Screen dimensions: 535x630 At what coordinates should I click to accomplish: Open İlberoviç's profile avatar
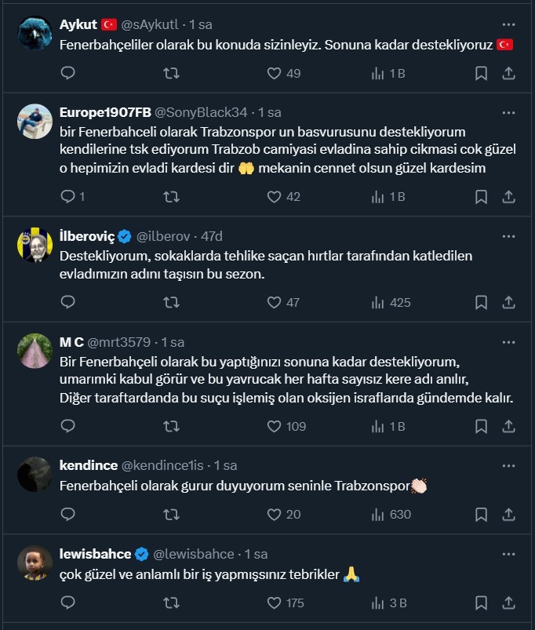point(35,243)
